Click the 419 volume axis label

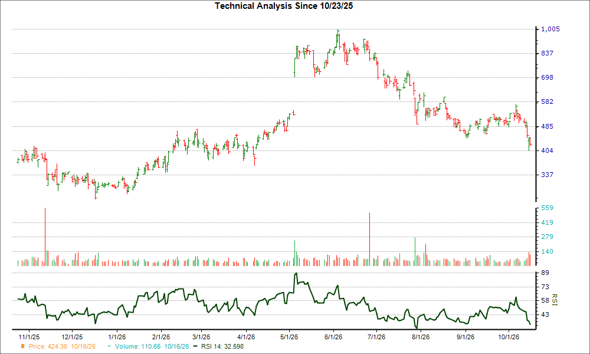point(547,222)
